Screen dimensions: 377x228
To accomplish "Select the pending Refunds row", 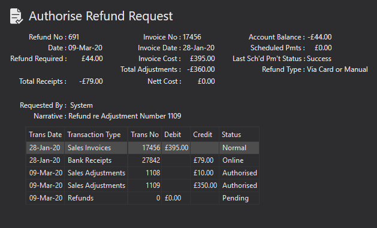I will point(143,198).
